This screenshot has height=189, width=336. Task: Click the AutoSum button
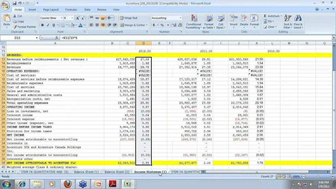click(x=271, y=16)
